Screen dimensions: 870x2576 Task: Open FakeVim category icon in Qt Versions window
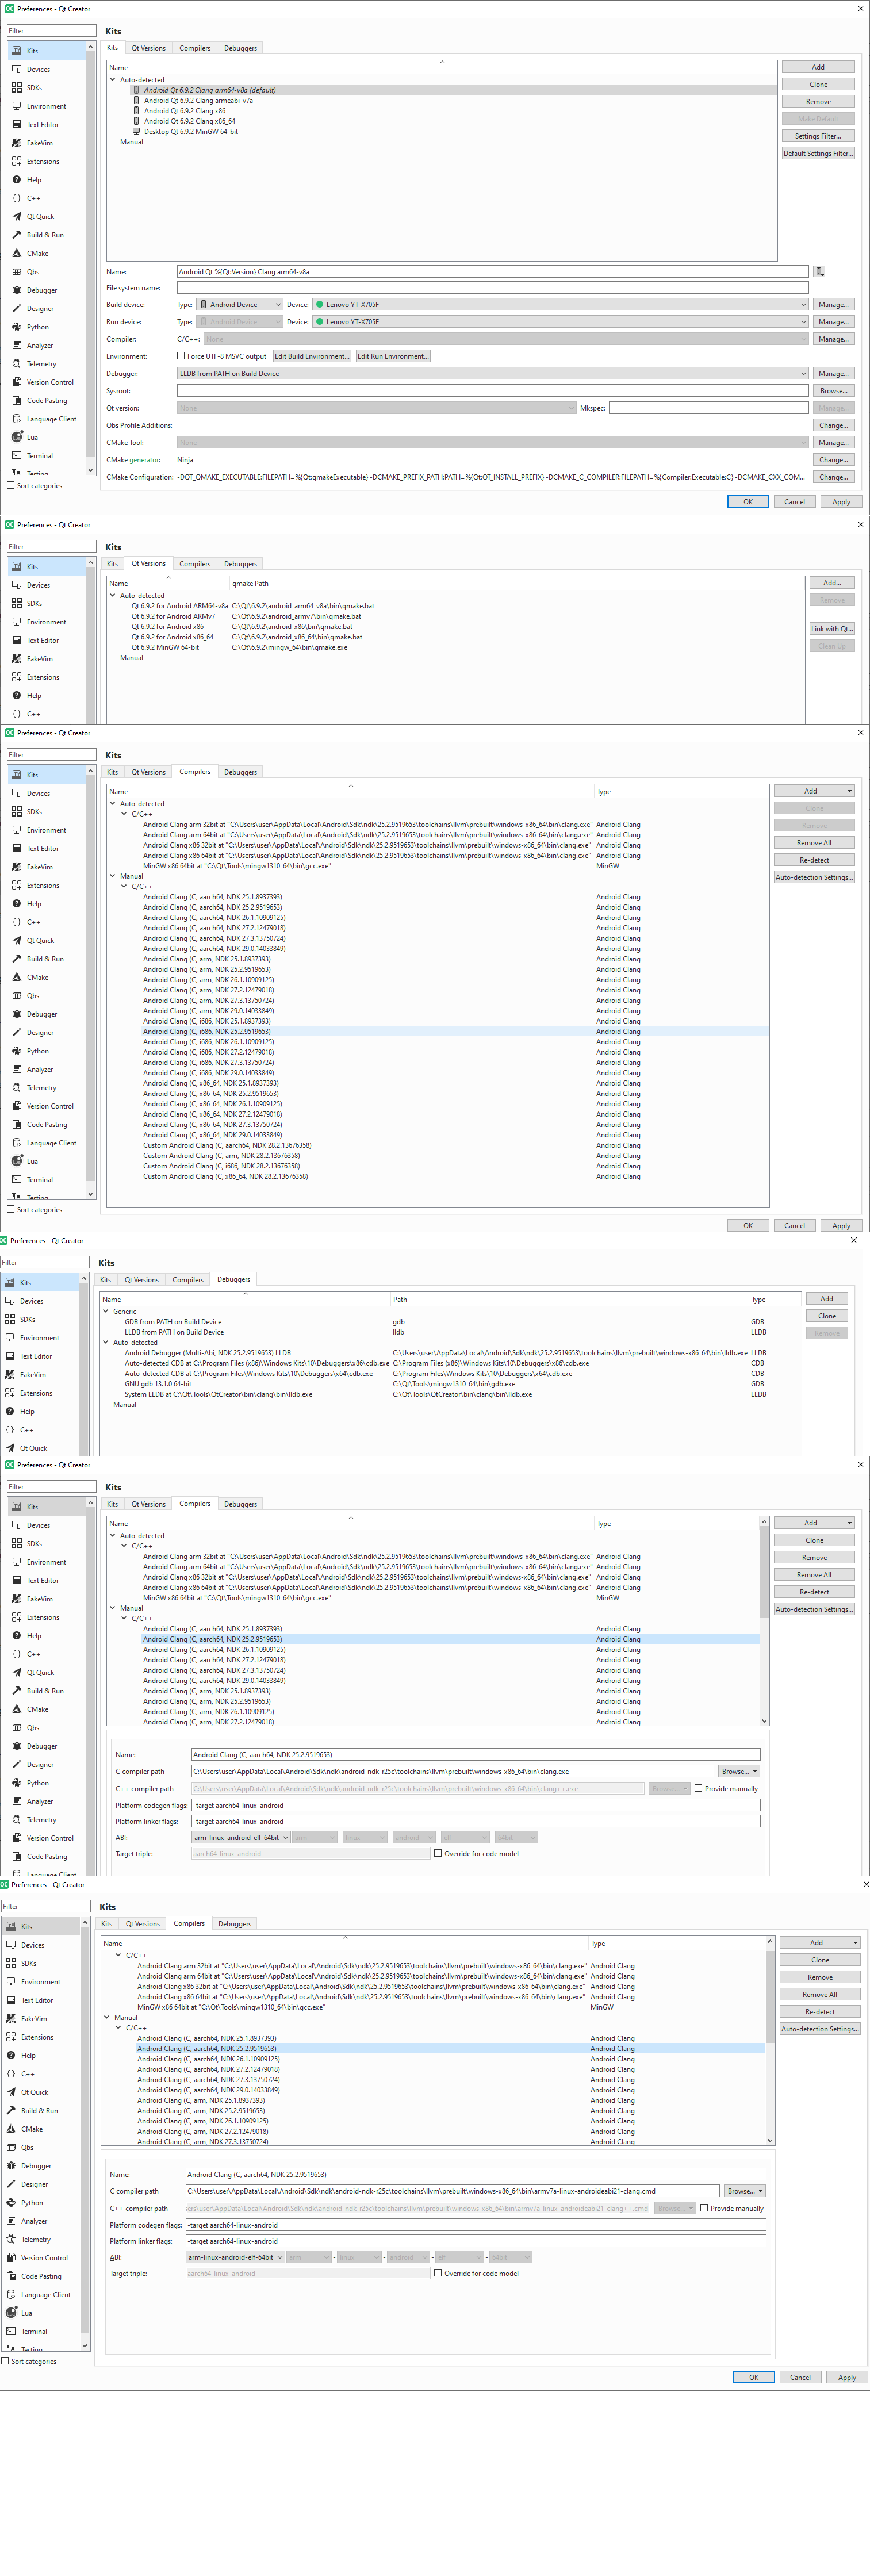point(17,659)
